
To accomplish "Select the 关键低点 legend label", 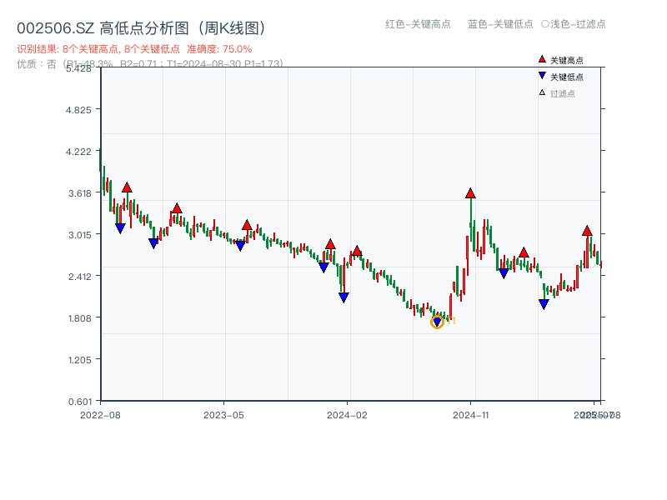I will coord(567,77).
